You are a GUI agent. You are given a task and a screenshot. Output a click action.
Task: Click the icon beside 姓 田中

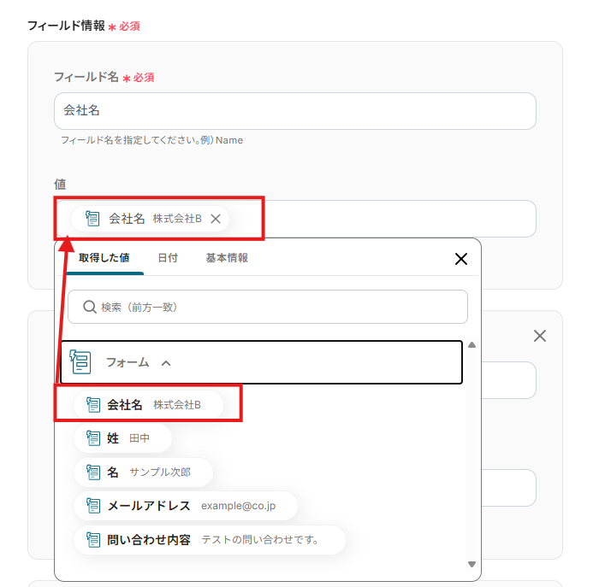(x=93, y=438)
